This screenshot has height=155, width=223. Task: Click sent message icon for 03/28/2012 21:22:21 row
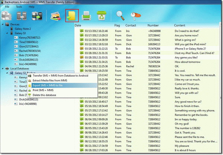pos(82,48)
